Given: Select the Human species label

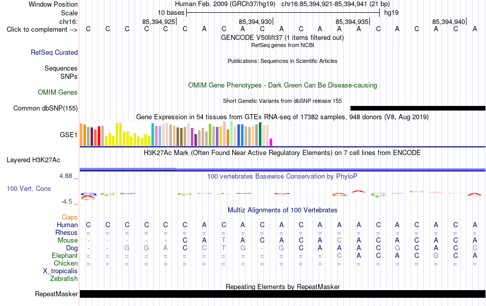Looking at the screenshot, I should pos(67,225).
